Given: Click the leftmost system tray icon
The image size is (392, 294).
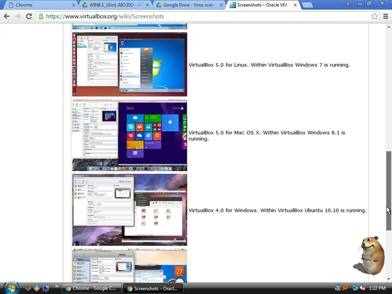Looking at the screenshot, I should pos(338,288).
